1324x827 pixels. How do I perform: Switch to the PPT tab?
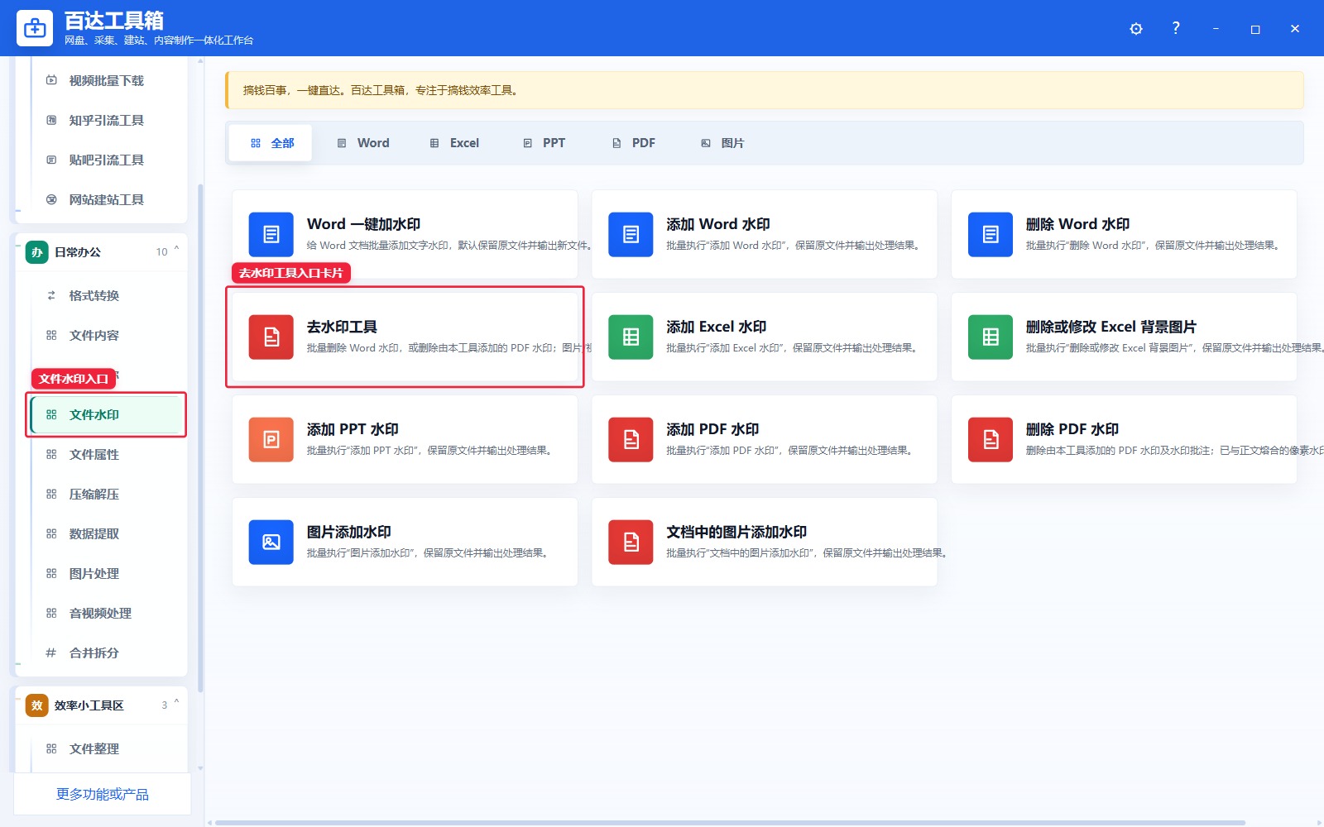[544, 143]
